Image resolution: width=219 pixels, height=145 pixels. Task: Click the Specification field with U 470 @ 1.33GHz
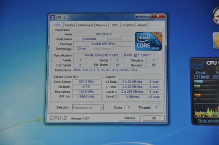tap(117, 55)
